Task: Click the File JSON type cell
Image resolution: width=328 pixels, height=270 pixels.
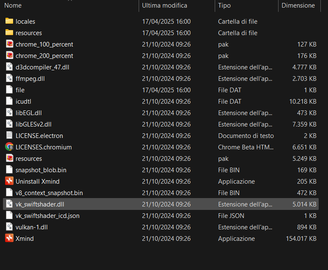Action: pos(231,215)
